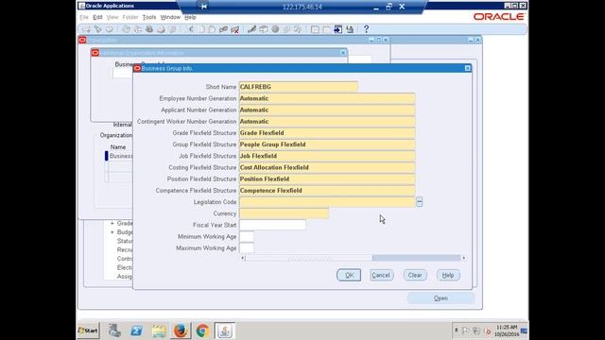Click the Costing Flexfield Structure field
Image resolution: width=605 pixels, height=340 pixels.
[x=327, y=168]
